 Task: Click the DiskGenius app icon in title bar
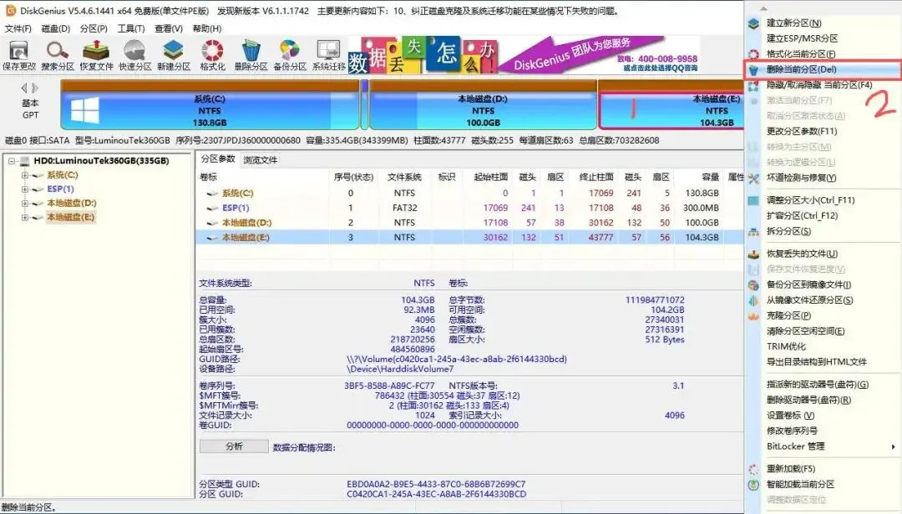coord(10,10)
